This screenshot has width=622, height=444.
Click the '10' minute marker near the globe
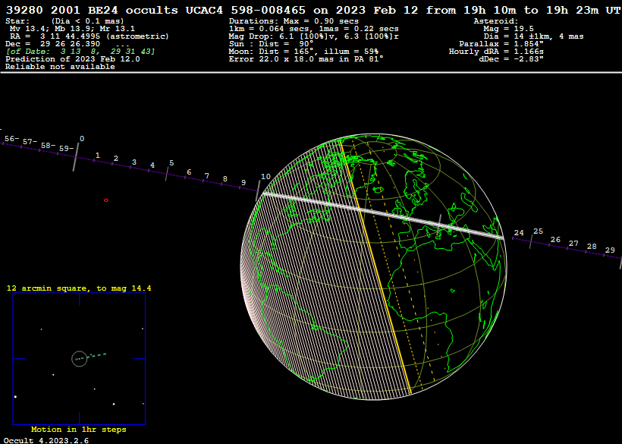tap(265, 177)
